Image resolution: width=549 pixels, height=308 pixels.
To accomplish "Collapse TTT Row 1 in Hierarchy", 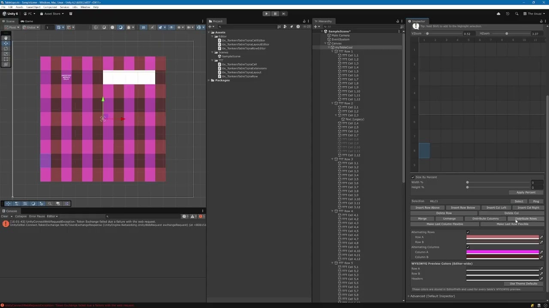I will [332, 51].
